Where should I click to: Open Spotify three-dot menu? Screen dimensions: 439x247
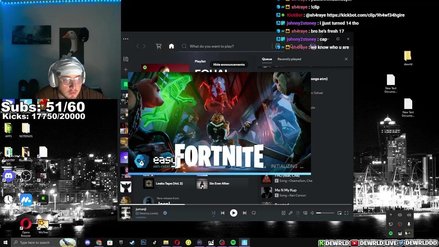126,39
